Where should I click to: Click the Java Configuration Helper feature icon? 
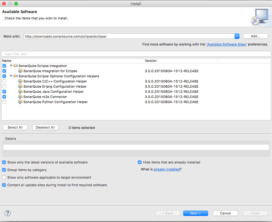tap(20, 92)
